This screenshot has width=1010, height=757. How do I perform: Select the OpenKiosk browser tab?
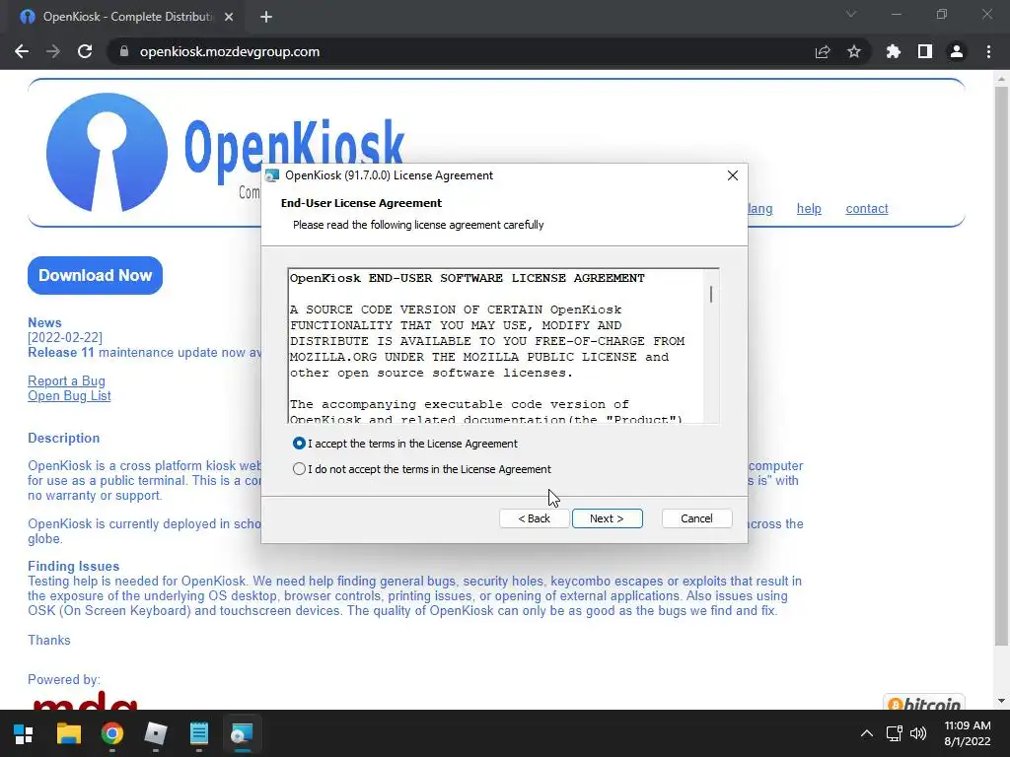point(127,17)
